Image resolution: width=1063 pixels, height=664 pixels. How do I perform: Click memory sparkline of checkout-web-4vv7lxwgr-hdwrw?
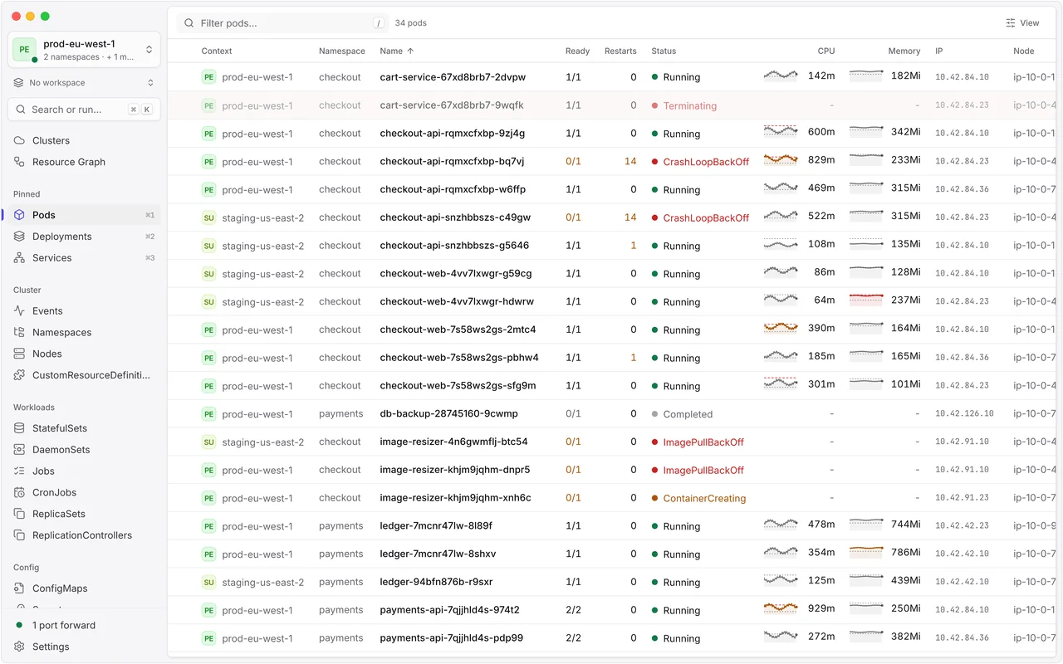point(866,300)
